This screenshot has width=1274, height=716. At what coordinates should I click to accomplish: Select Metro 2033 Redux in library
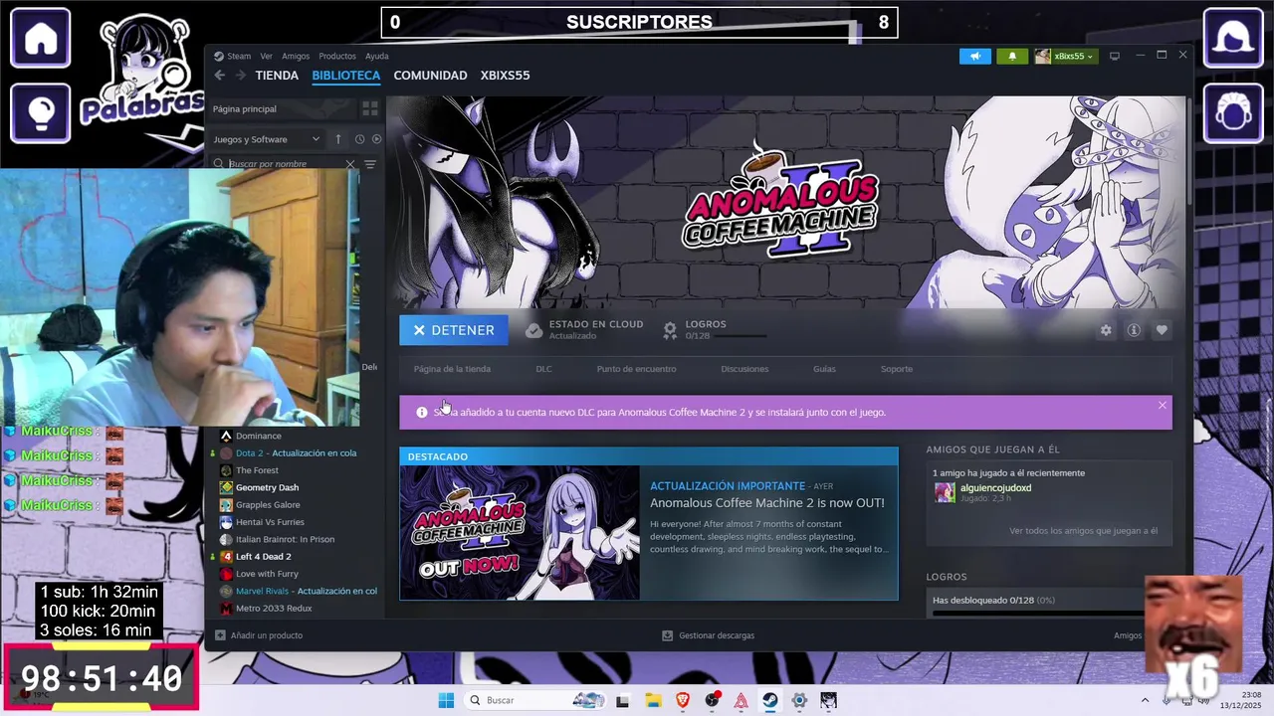click(x=274, y=609)
